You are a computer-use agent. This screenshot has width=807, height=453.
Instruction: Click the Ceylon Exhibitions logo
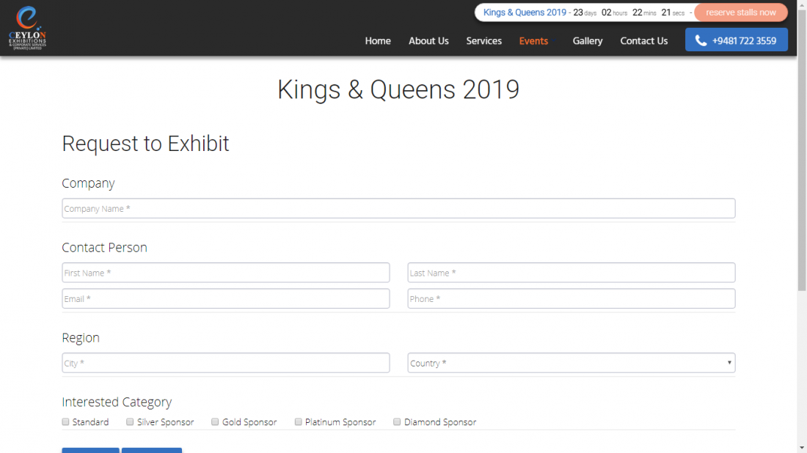coord(27,28)
